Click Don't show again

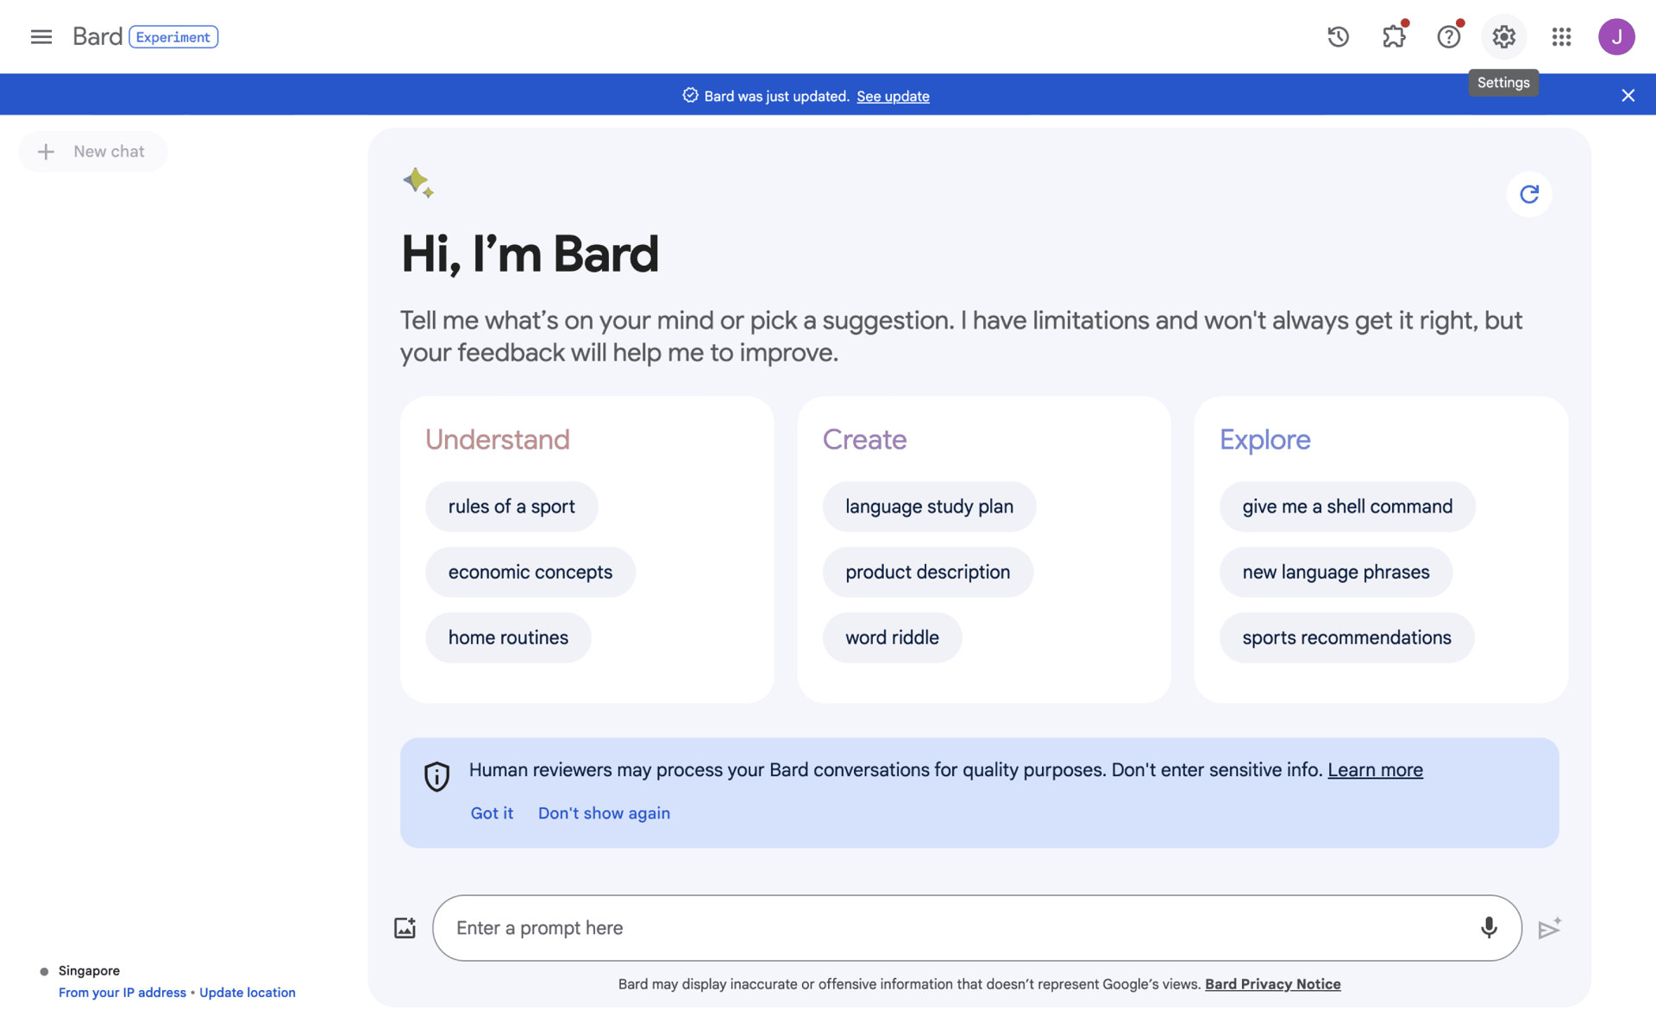pyautogui.click(x=604, y=813)
